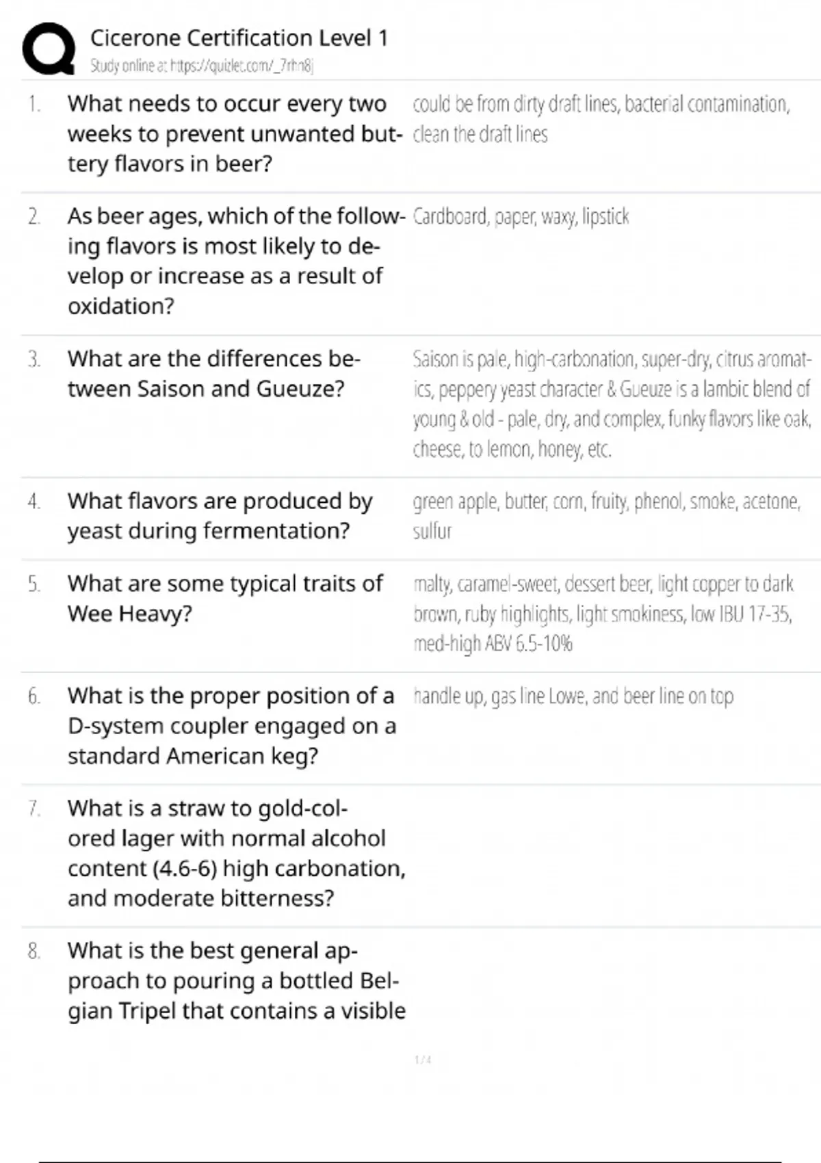Click the Cicerone Certification Level 1 title
Screen dimensions: 821x1163
coord(239,38)
